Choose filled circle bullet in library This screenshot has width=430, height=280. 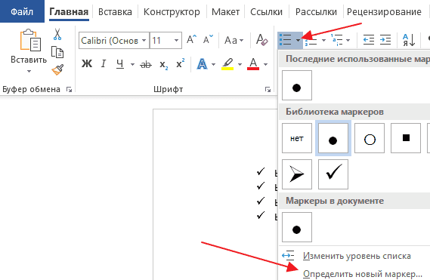[x=333, y=138]
